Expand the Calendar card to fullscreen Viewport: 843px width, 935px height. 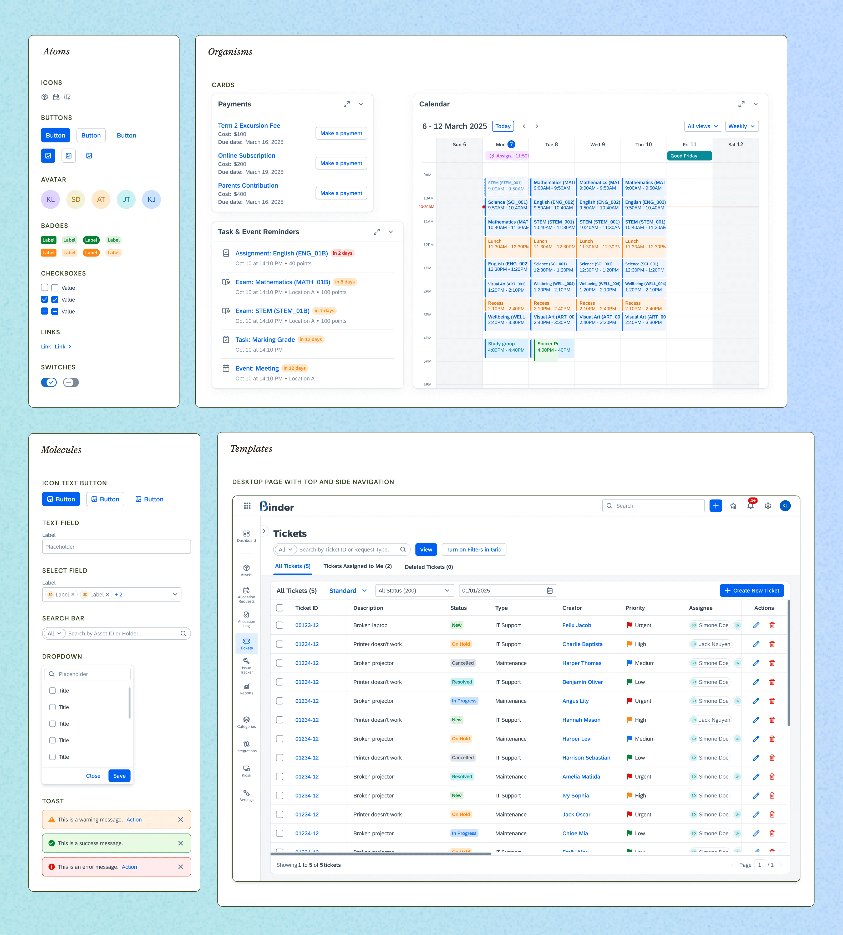click(741, 104)
